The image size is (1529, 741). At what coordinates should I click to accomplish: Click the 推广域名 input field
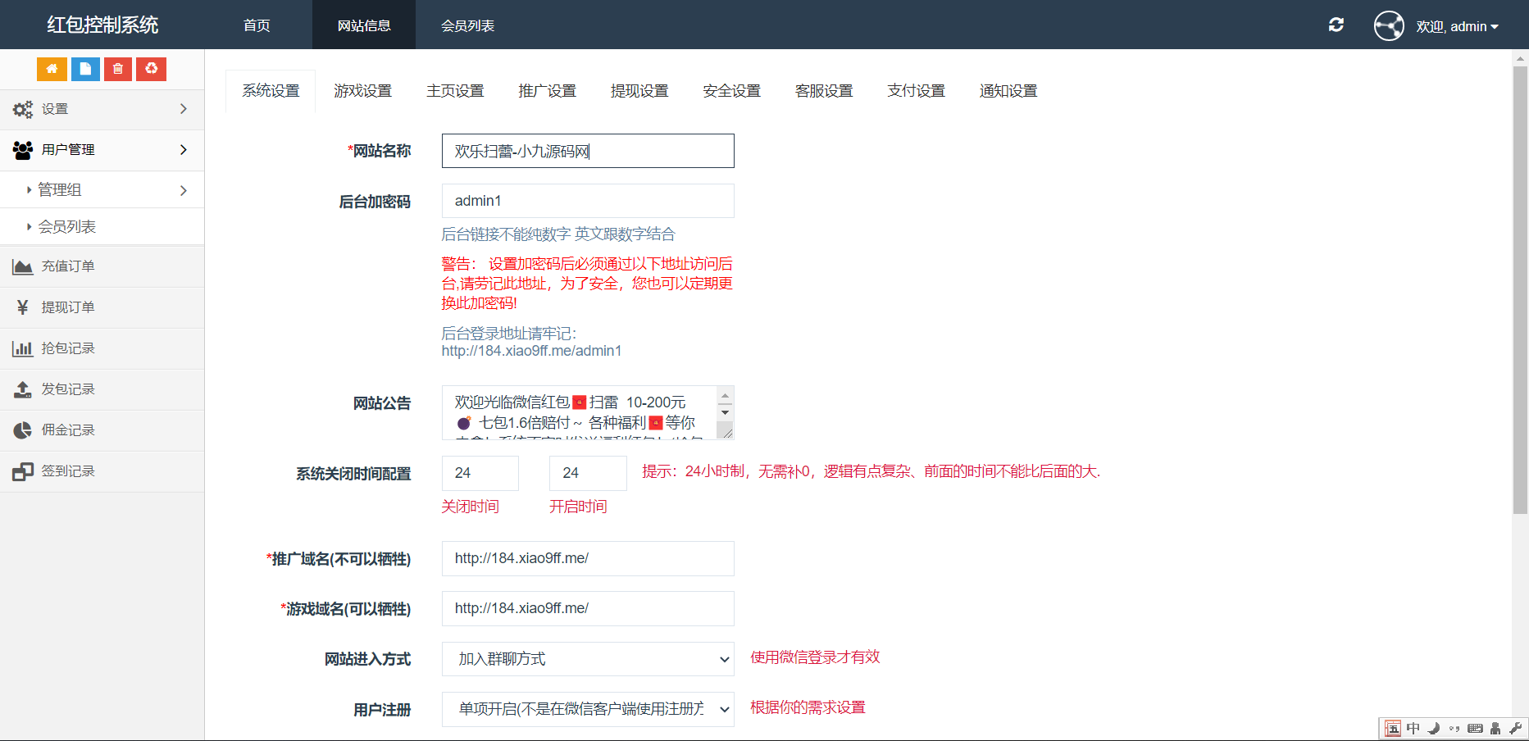point(588,558)
